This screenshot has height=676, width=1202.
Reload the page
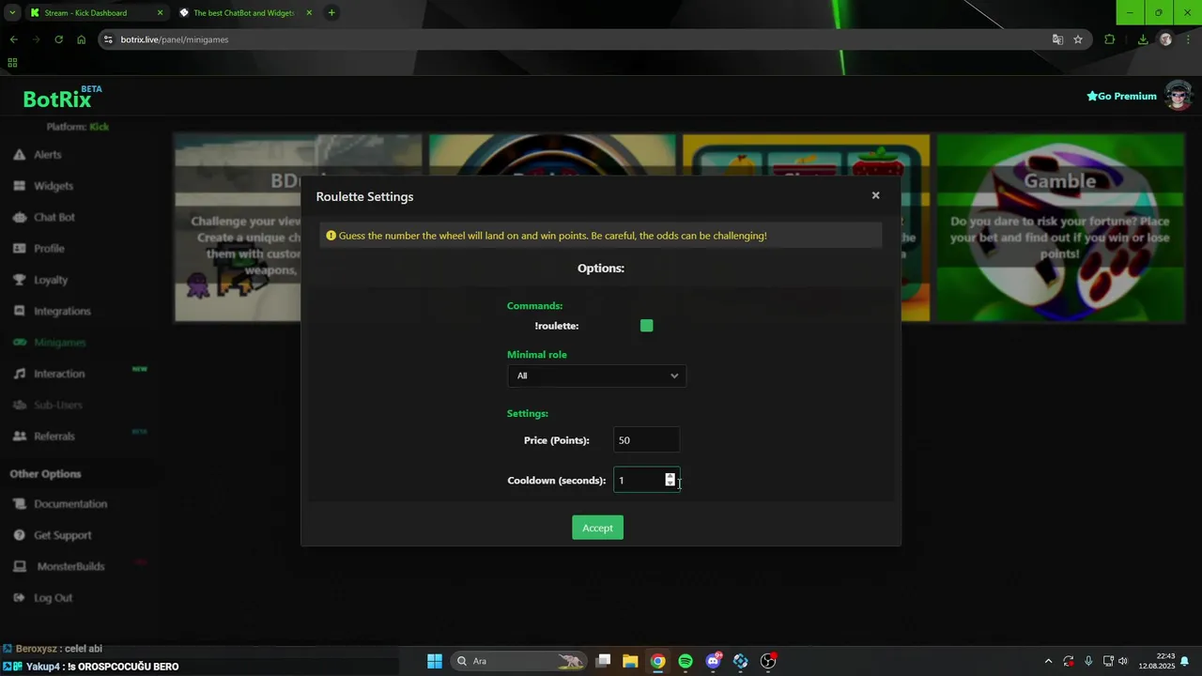point(58,39)
